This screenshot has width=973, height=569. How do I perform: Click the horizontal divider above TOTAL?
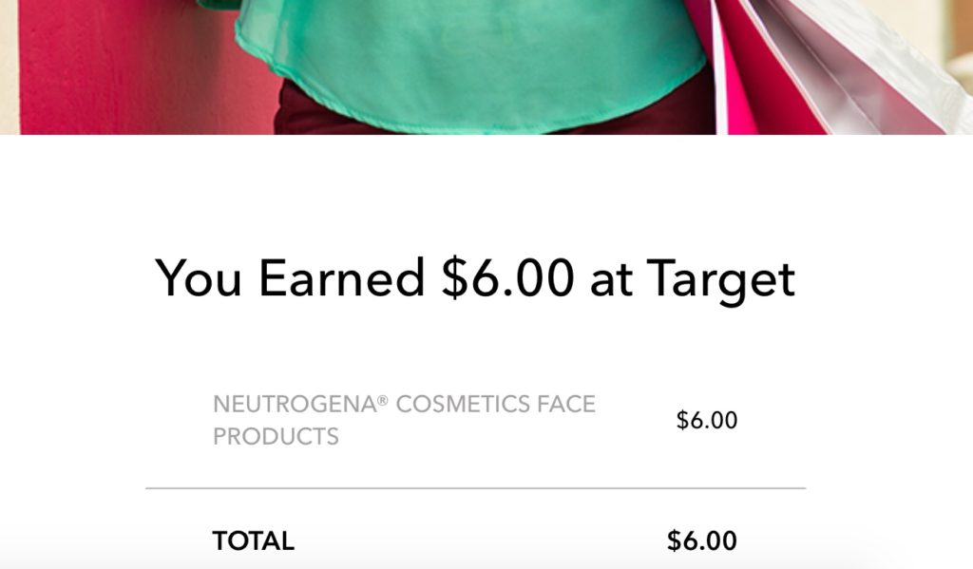tap(475, 488)
